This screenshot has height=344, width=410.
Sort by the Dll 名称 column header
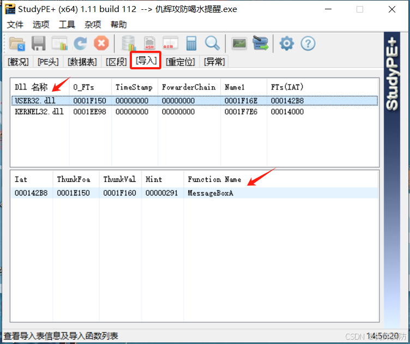[40, 87]
